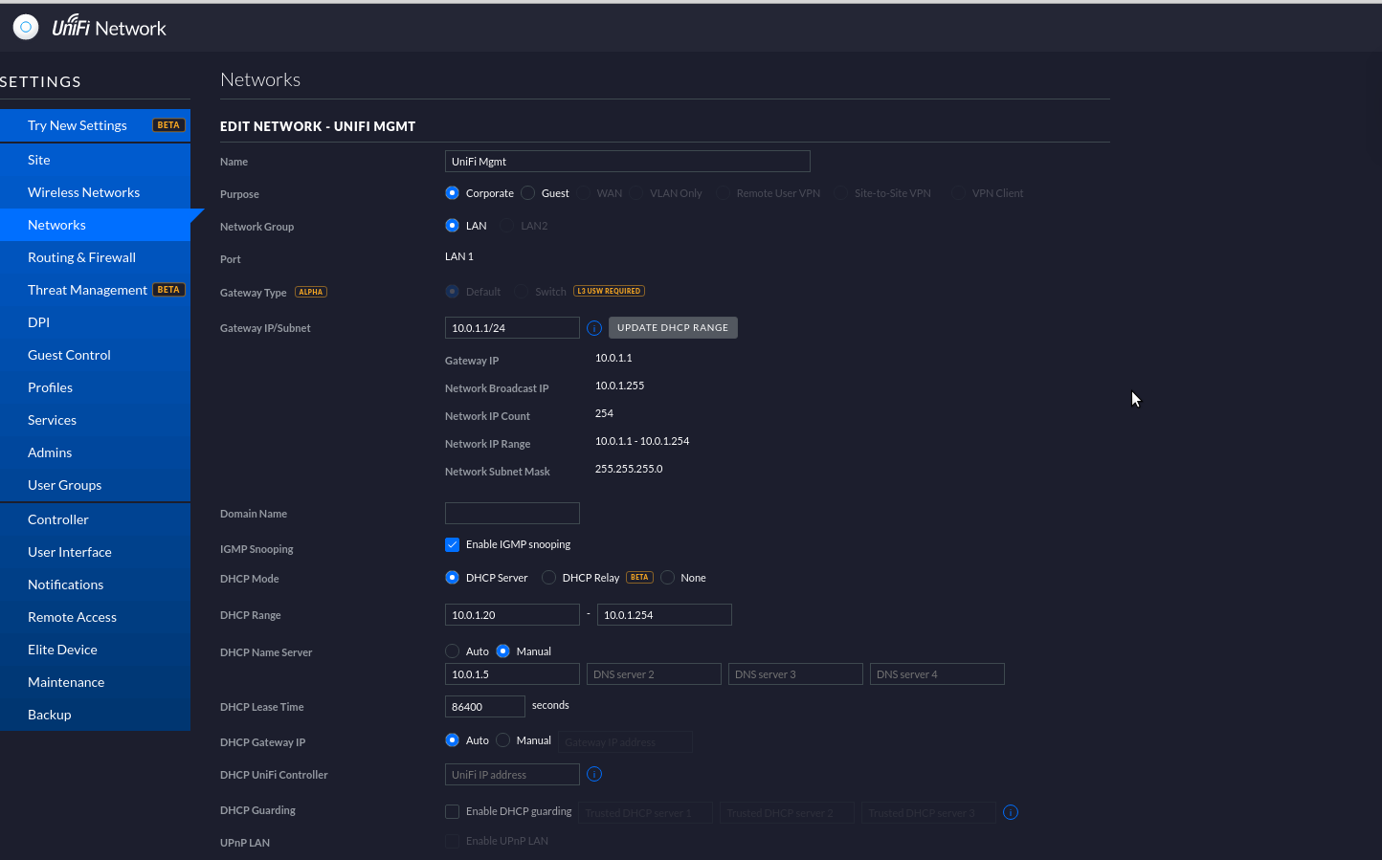Click the broadcast IP value 10.0.1.255
Screen dimensions: 1382x860
(619, 386)
